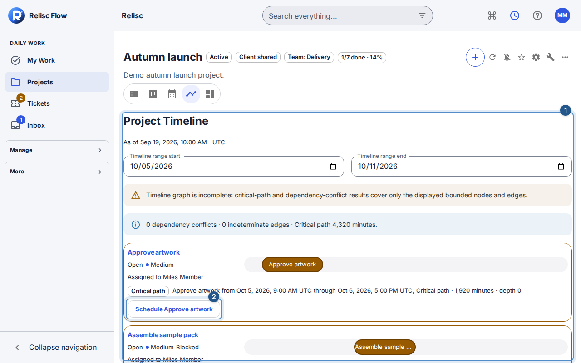This screenshot has width=581, height=363.
Task: Switch to the board view tab
Action: (153, 94)
